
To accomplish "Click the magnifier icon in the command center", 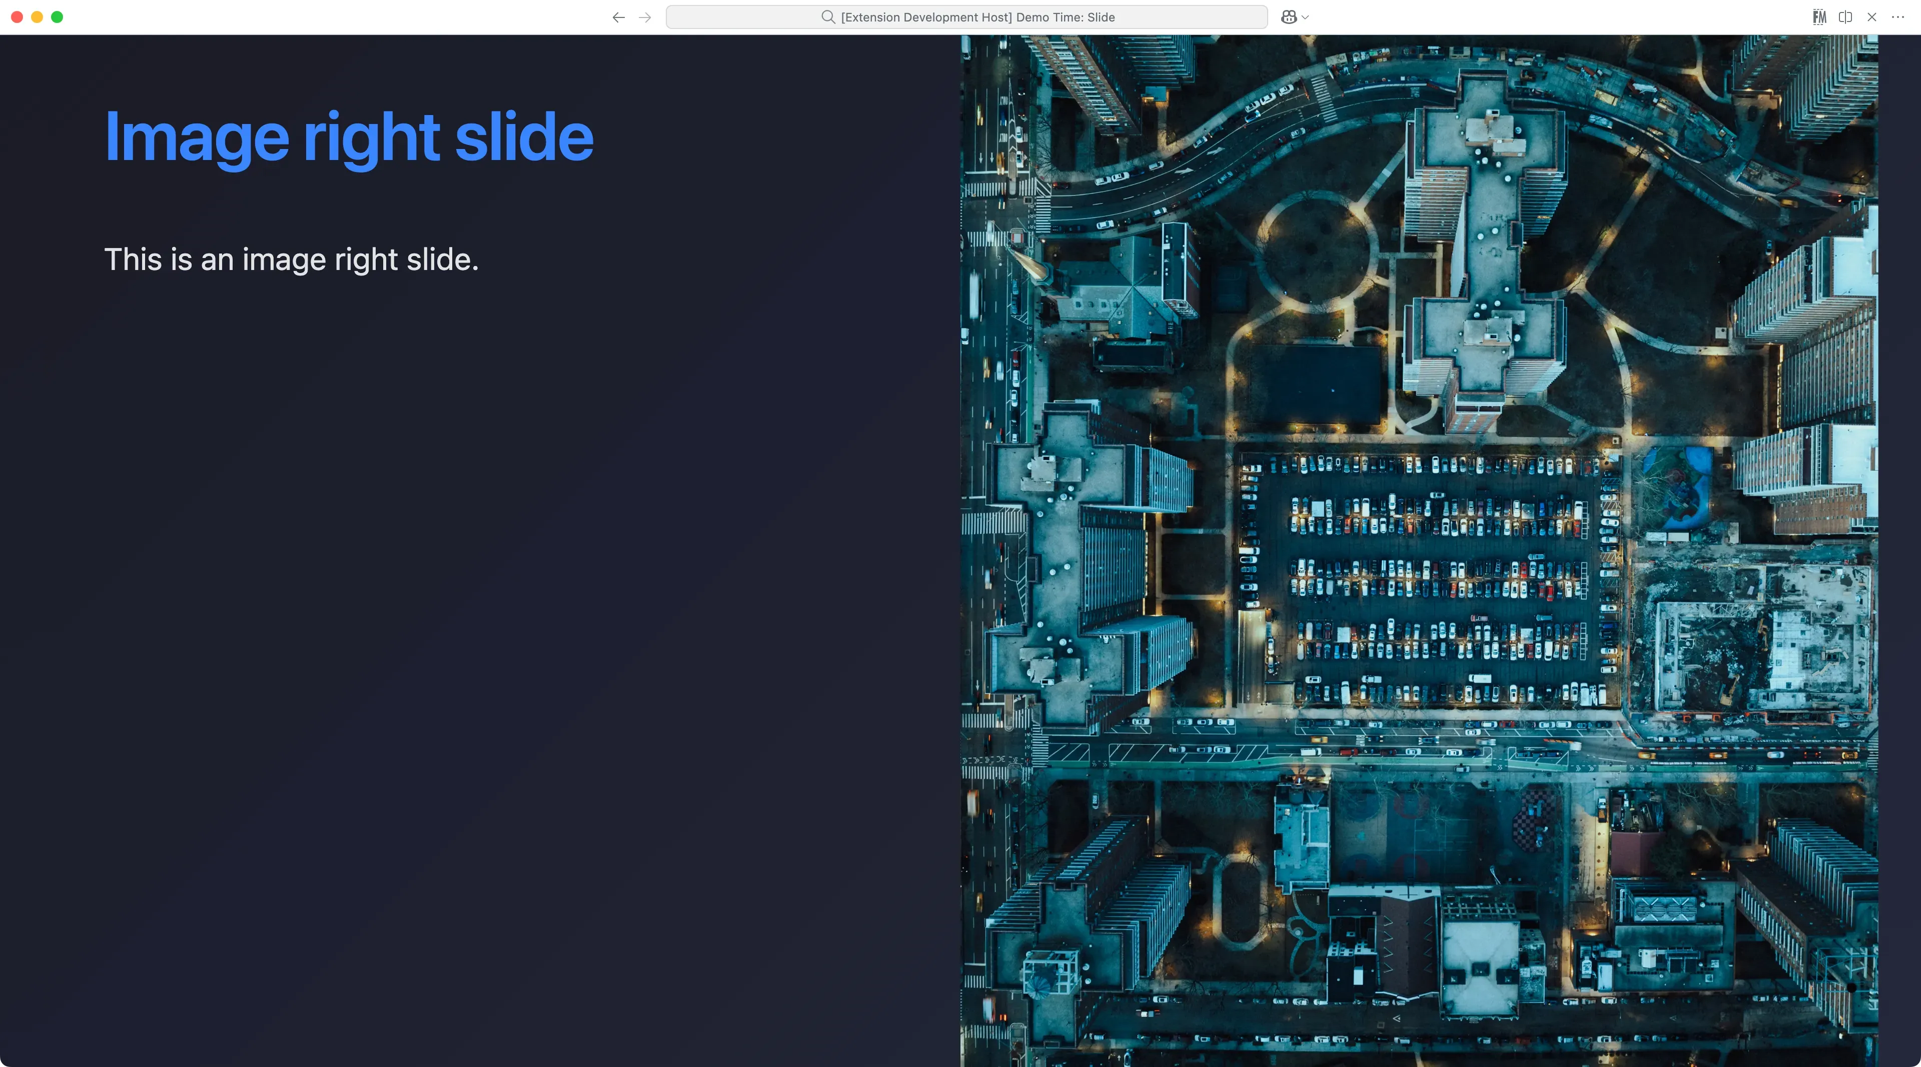I will coord(828,17).
